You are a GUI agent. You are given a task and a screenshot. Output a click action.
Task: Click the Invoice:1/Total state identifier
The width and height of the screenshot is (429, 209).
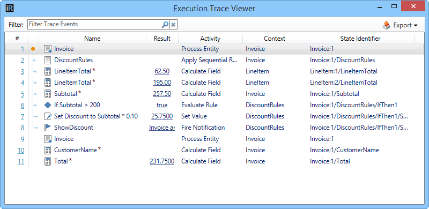pos(330,161)
